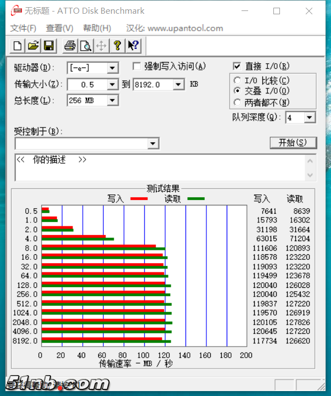Open the 8192.0 max transfer size dropdown
Image resolution: width=331 pixels, height=396 pixels.
178,85
